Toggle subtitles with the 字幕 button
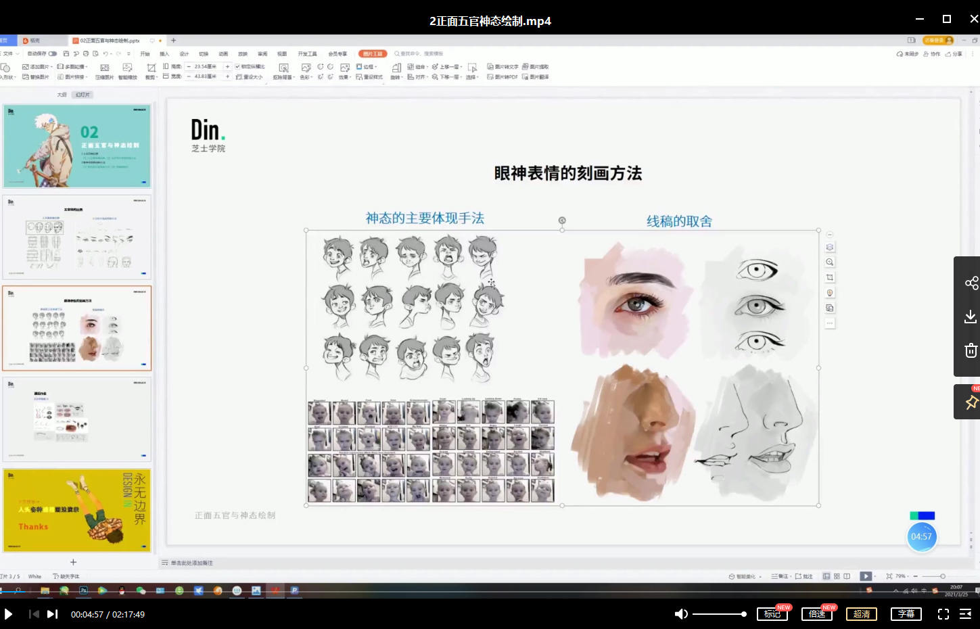Screen dimensions: 980x629 tap(906, 614)
